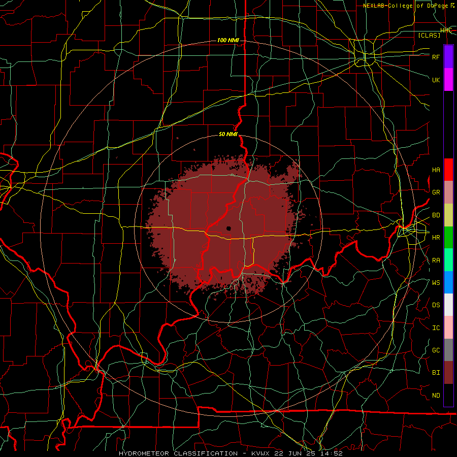Click the GC legend label
The width and height of the screenshot is (457, 457).
(x=436, y=350)
